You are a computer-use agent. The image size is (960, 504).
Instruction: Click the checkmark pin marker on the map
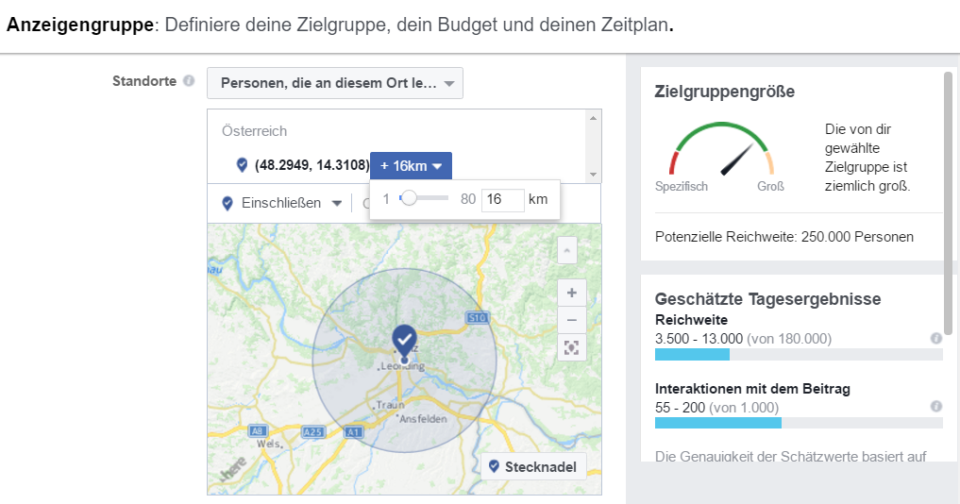point(404,340)
